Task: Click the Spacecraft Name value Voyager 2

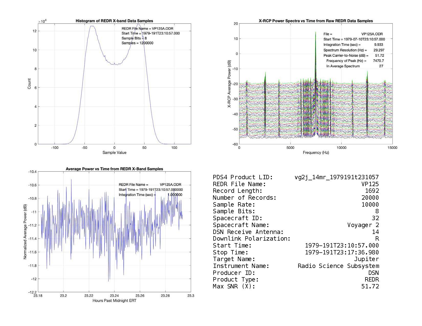Action: pyautogui.click(x=363, y=225)
